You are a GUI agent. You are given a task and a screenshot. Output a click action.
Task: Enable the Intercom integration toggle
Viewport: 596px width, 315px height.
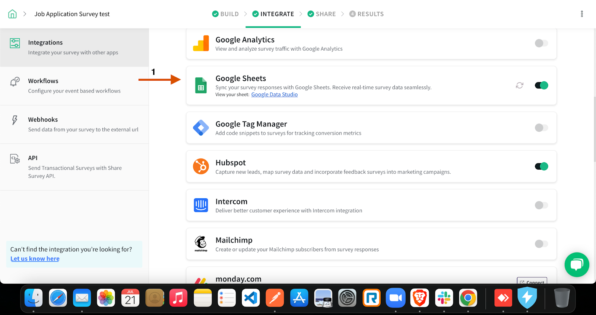pos(541,205)
